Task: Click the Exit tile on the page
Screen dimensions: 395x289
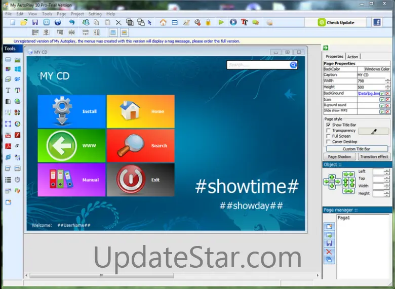Action: click(x=141, y=180)
